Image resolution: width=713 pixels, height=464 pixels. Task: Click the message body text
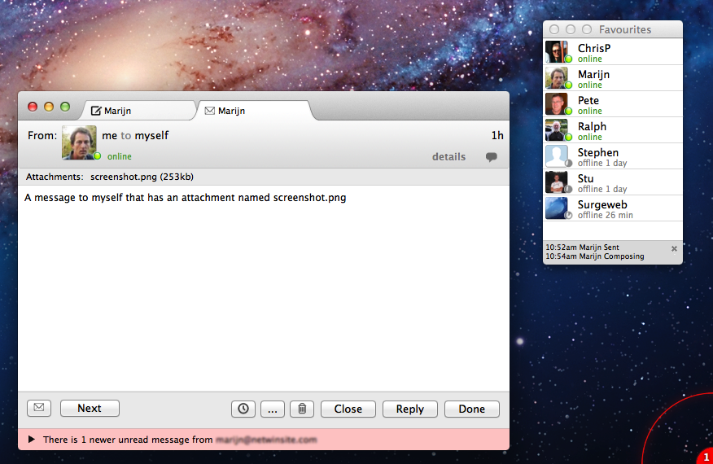[185, 198]
